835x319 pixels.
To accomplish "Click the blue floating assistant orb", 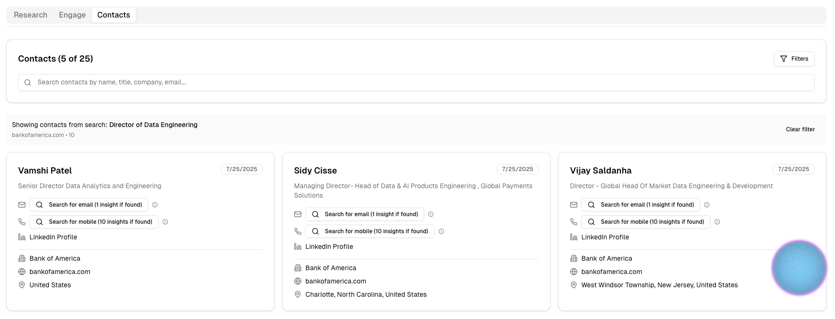I will [799, 268].
